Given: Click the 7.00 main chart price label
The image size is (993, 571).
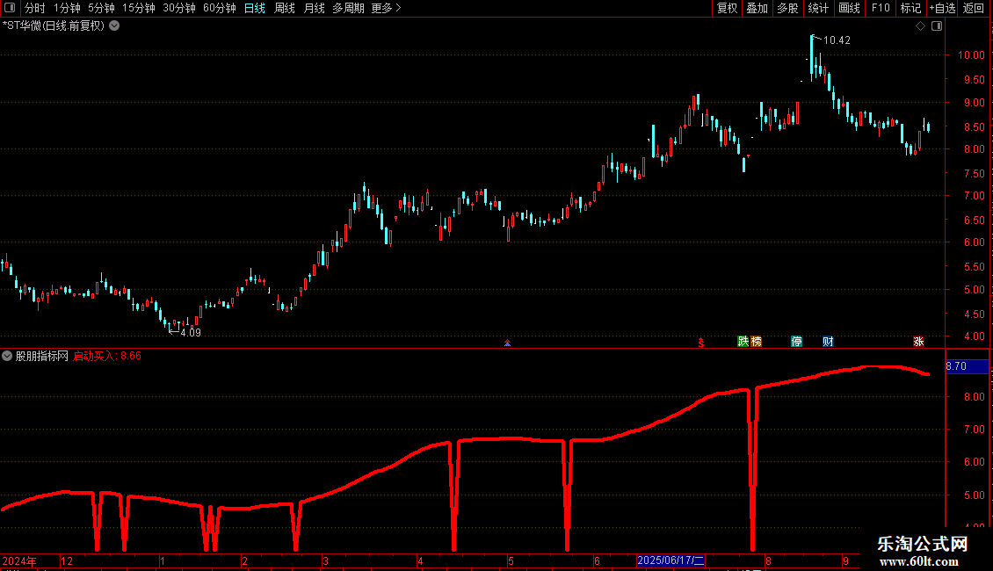Looking at the screenshot, I should pyautogui.click(x=974, y=196).
